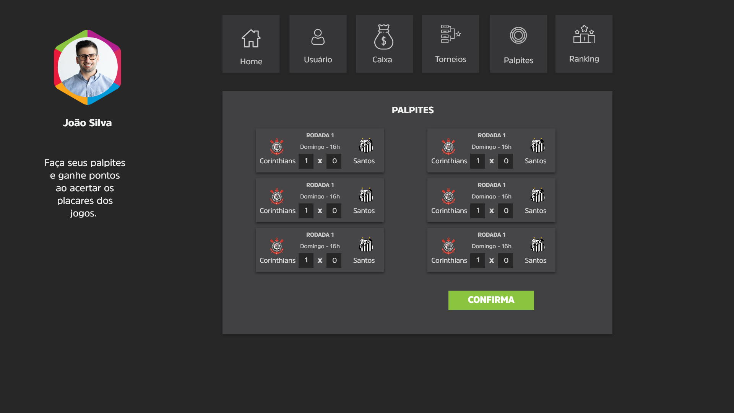Click Corinthians crest in bottom-left match card
This screenshot has height=413, width=734.
coord(277,246)
